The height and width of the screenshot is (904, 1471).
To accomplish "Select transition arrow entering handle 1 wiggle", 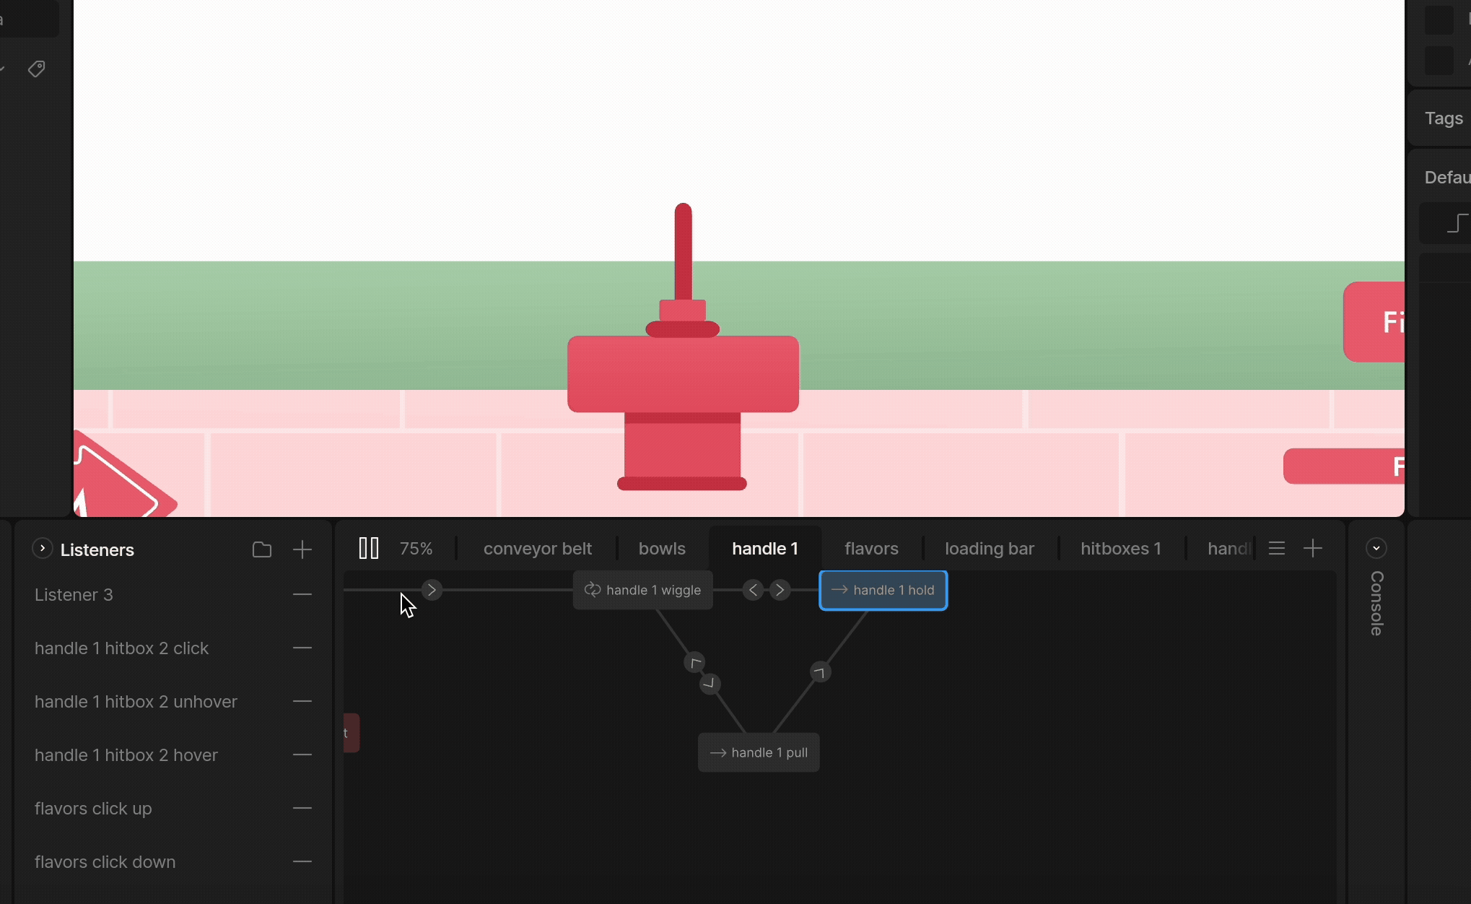I will 432,590.
